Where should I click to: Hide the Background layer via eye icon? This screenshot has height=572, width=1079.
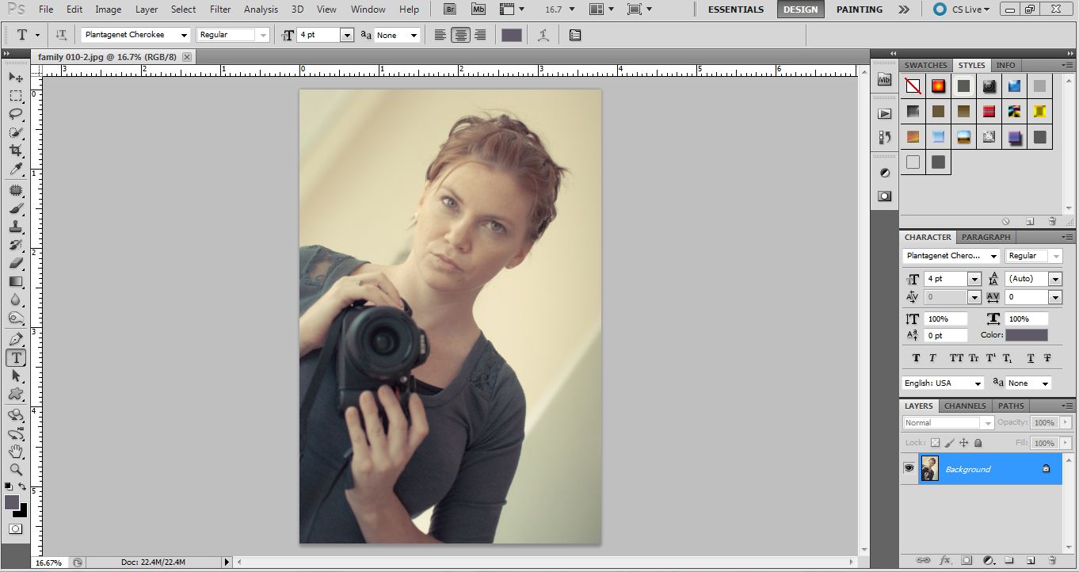(x=909, y=468)
